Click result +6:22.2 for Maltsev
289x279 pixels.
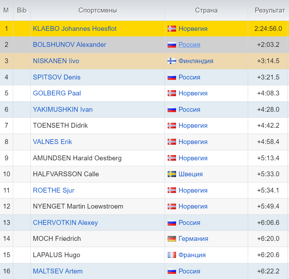268,271
